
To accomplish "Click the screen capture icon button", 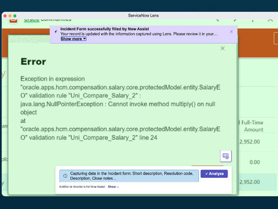I will click(226, 156).
